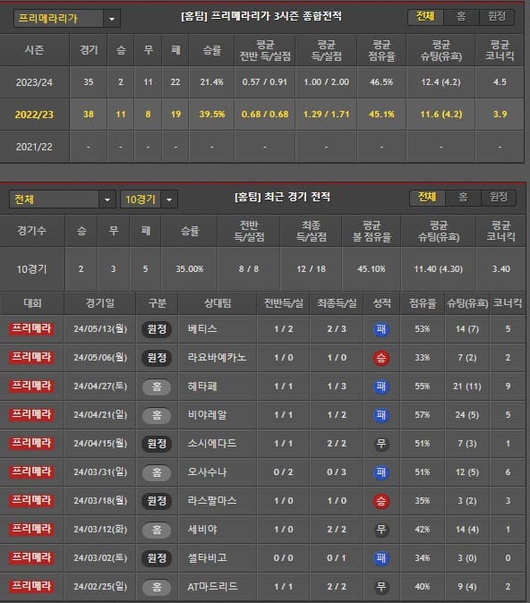Click 12.4 (4.2) shots value for 2023/24
This screenshot has width=530, height=603.
(x=440, y=82)
